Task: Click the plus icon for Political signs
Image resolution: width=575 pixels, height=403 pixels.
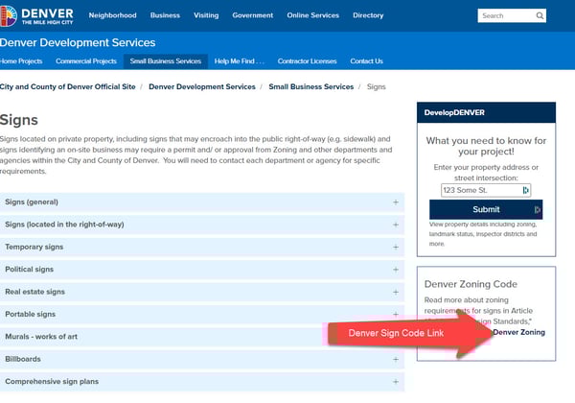Action: (x=395, y=270)
